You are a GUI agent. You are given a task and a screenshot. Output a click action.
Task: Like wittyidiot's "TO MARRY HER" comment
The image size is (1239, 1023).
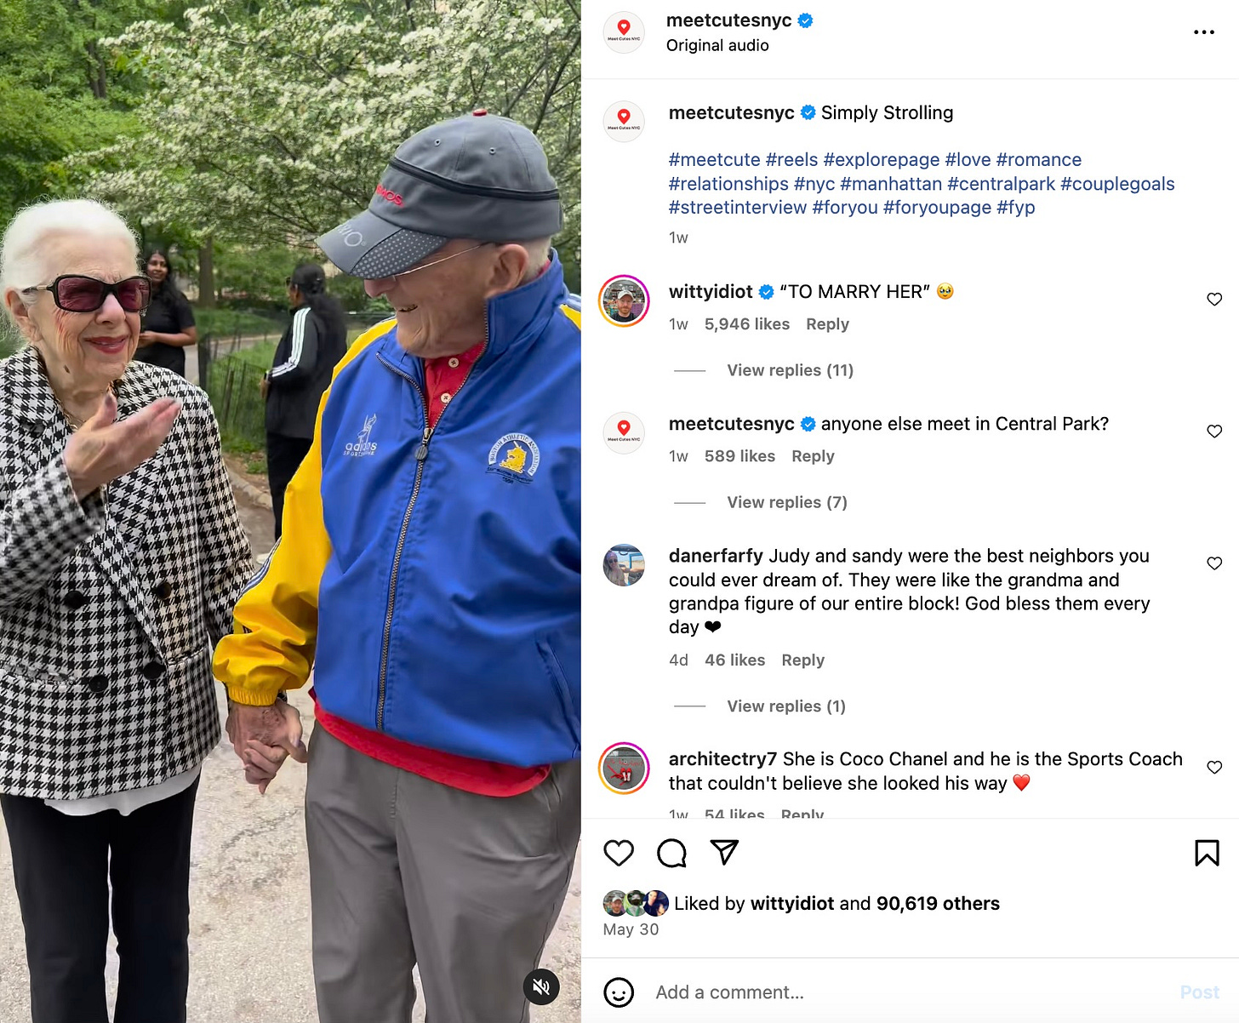coord(1214,299)
